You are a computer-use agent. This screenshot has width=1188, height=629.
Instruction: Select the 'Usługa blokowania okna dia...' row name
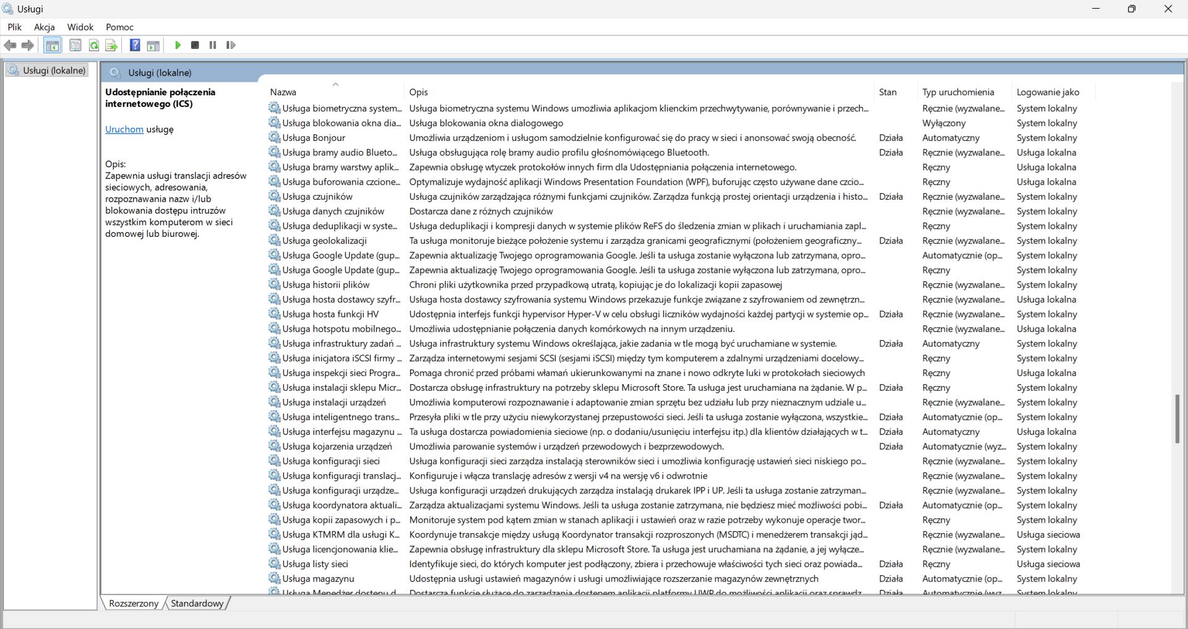(x=342, y=123)
